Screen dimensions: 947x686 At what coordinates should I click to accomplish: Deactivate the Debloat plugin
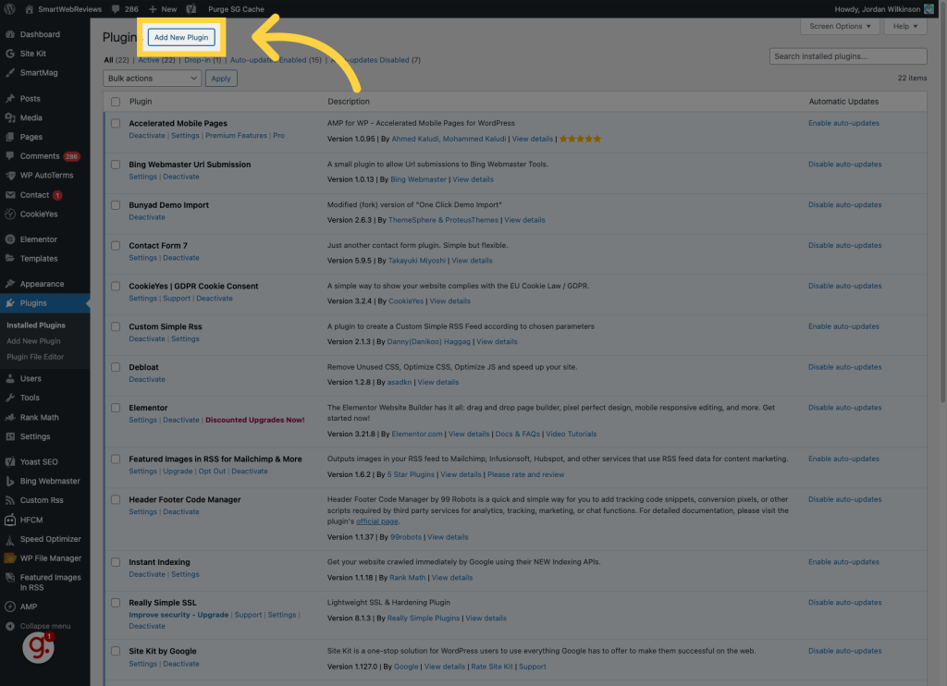pyautogui.click(x=147, y=379)
